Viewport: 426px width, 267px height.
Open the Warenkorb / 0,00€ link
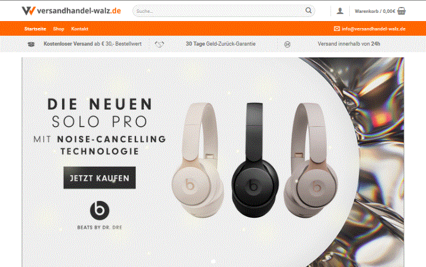click(x=375, y=11)
